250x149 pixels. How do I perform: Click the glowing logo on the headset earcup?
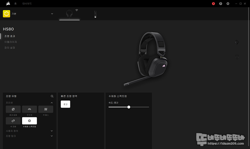[x=164, y=66]
